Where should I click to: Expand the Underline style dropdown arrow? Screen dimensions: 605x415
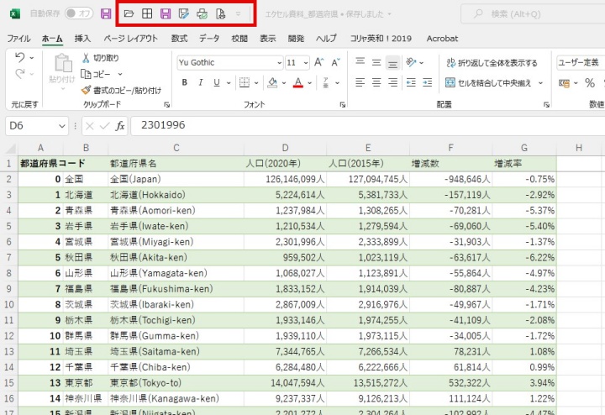(229, 83)
